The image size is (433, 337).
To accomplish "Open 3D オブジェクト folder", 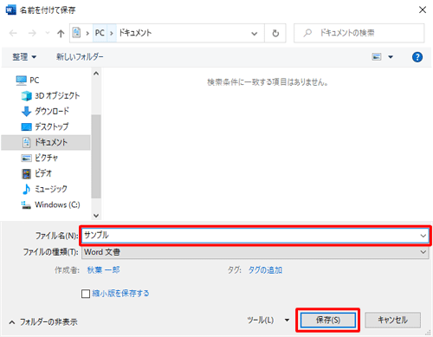I will coord(50,95).
